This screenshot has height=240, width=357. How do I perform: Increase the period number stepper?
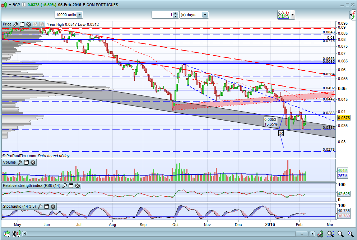(175, 13)
